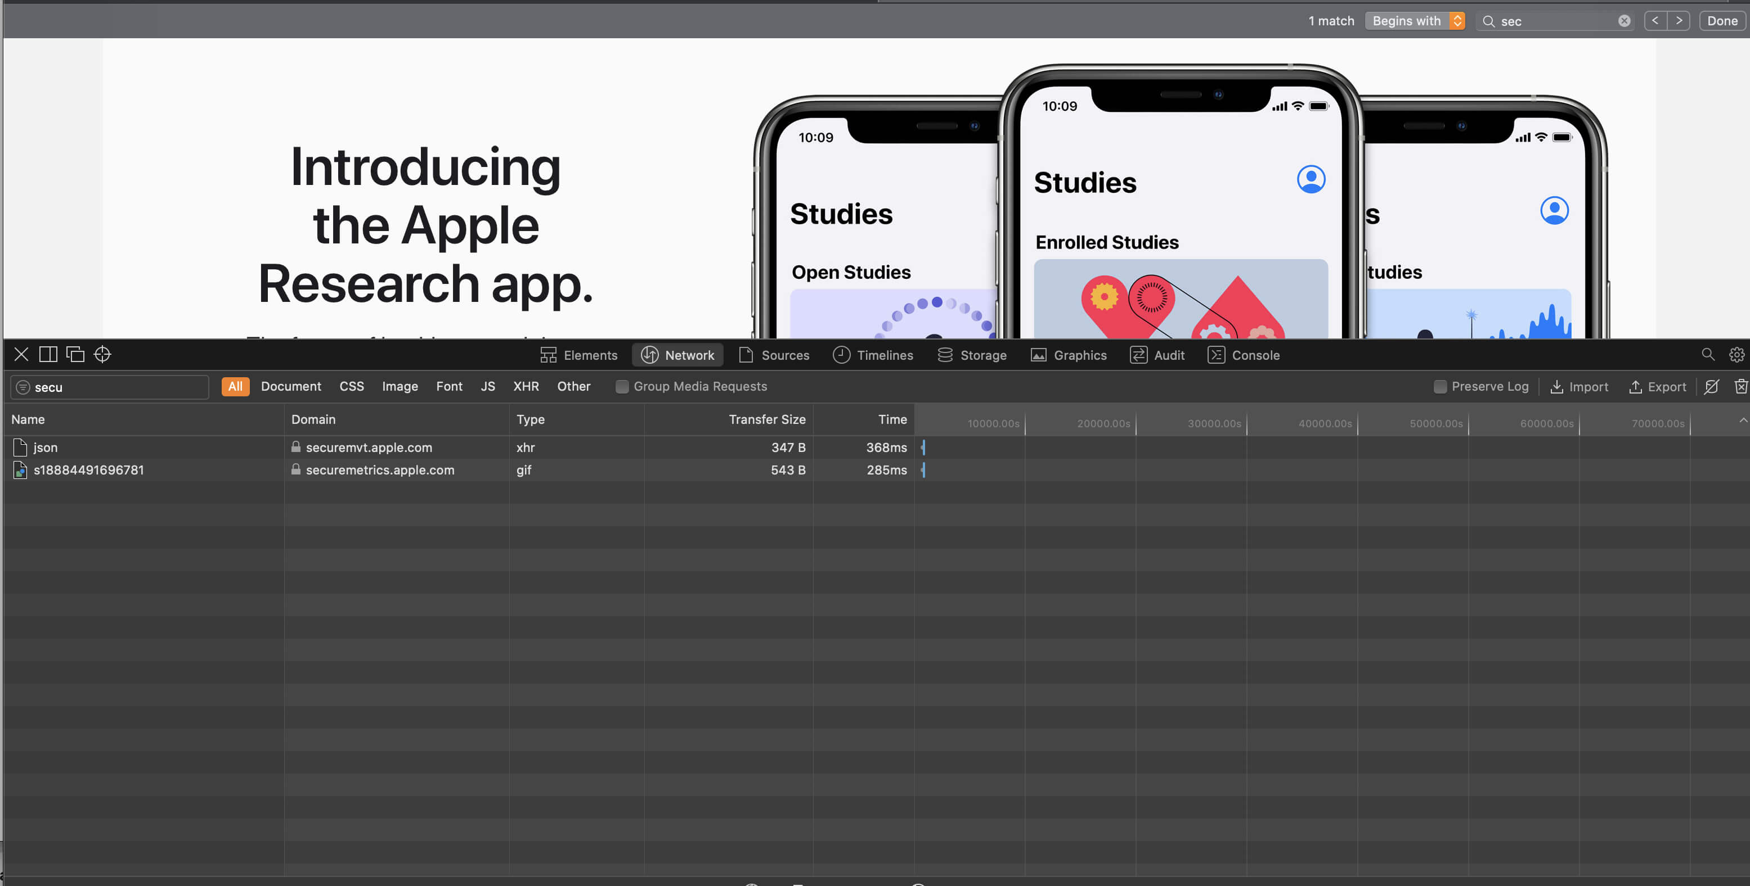The width and height of the screenshot is (1750, 886).
Task: Detach inspector into separate window icon
Action: point(75,354)
